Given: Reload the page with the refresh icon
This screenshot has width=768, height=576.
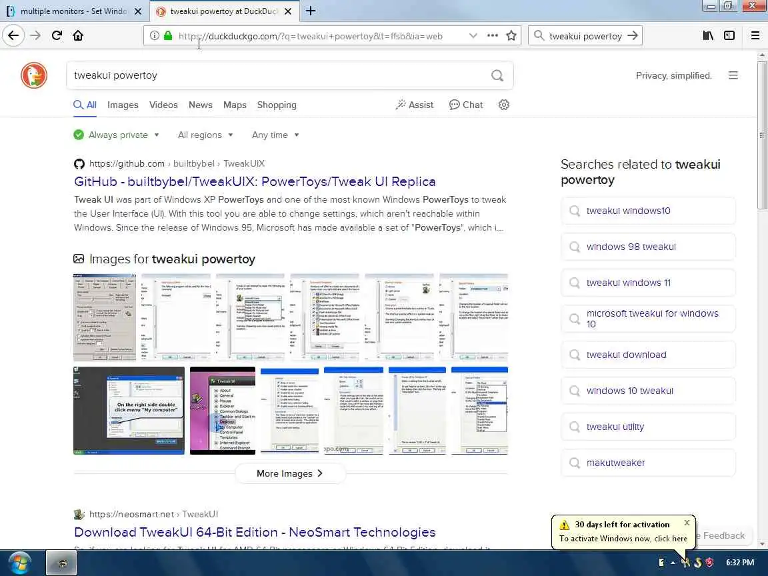Looking at the screenshot, I should pyautogui.click(x=57, y=35).
